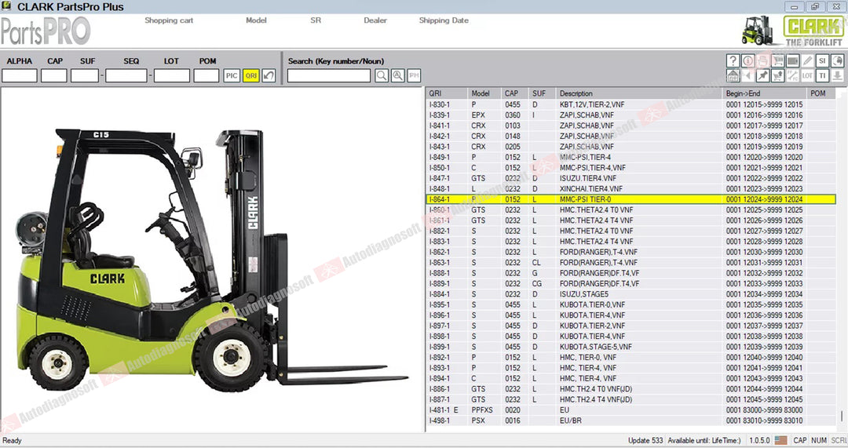Sort by the Model column header
The image size is (848, 448).
[x=484, y=93]
